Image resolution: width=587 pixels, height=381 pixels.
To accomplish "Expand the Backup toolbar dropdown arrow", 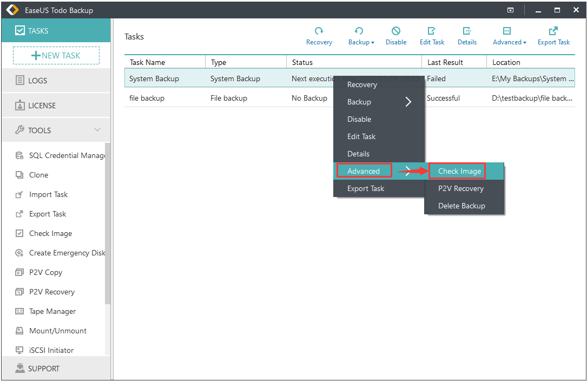I will tap(373, 43).
